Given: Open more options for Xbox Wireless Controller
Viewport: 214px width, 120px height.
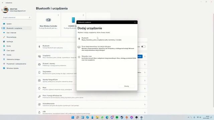Looking at the screenshot, I should click(x=58, y=15).
